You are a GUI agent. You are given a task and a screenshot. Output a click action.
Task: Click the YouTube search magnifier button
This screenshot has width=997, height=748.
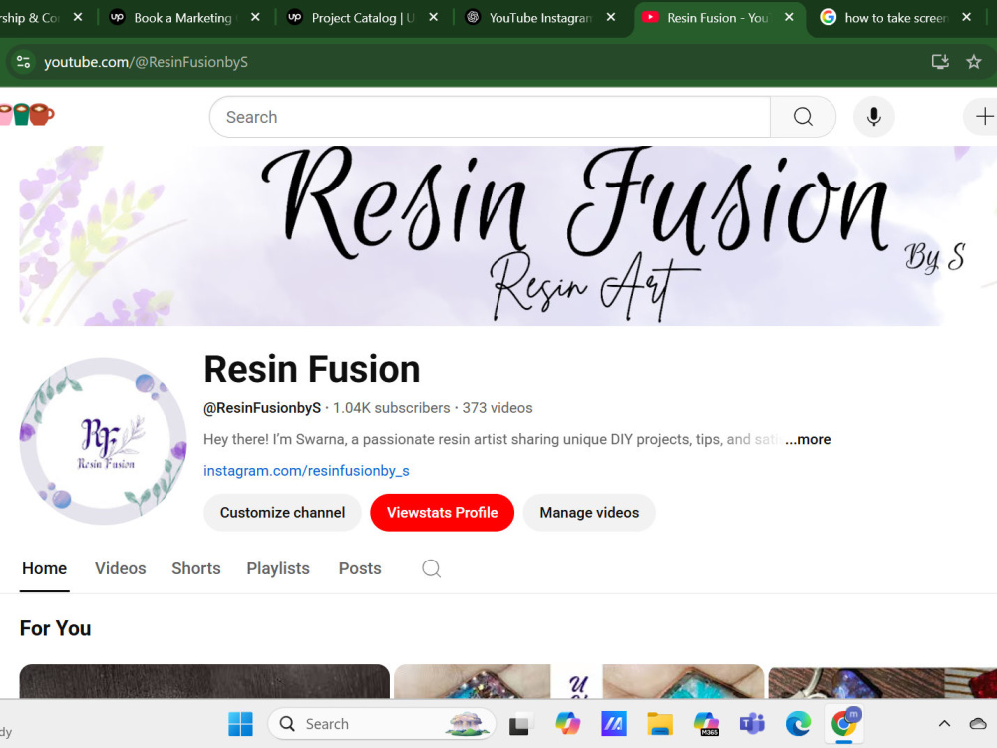803,117
